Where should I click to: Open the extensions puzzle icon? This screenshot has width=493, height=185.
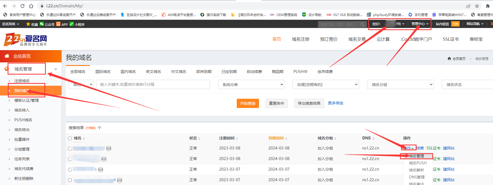pyautogui.click(x=488, y=6)
